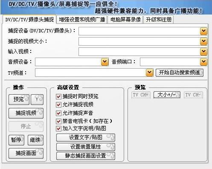This screenshot has width=212, height=169.
Task: Click the 大小+/- preview size button
Action: tap(167, 95)
